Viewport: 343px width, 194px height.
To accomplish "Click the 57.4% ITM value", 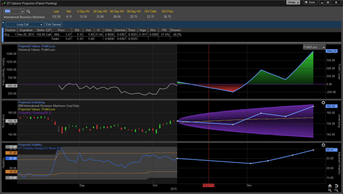I will (165, 34).
